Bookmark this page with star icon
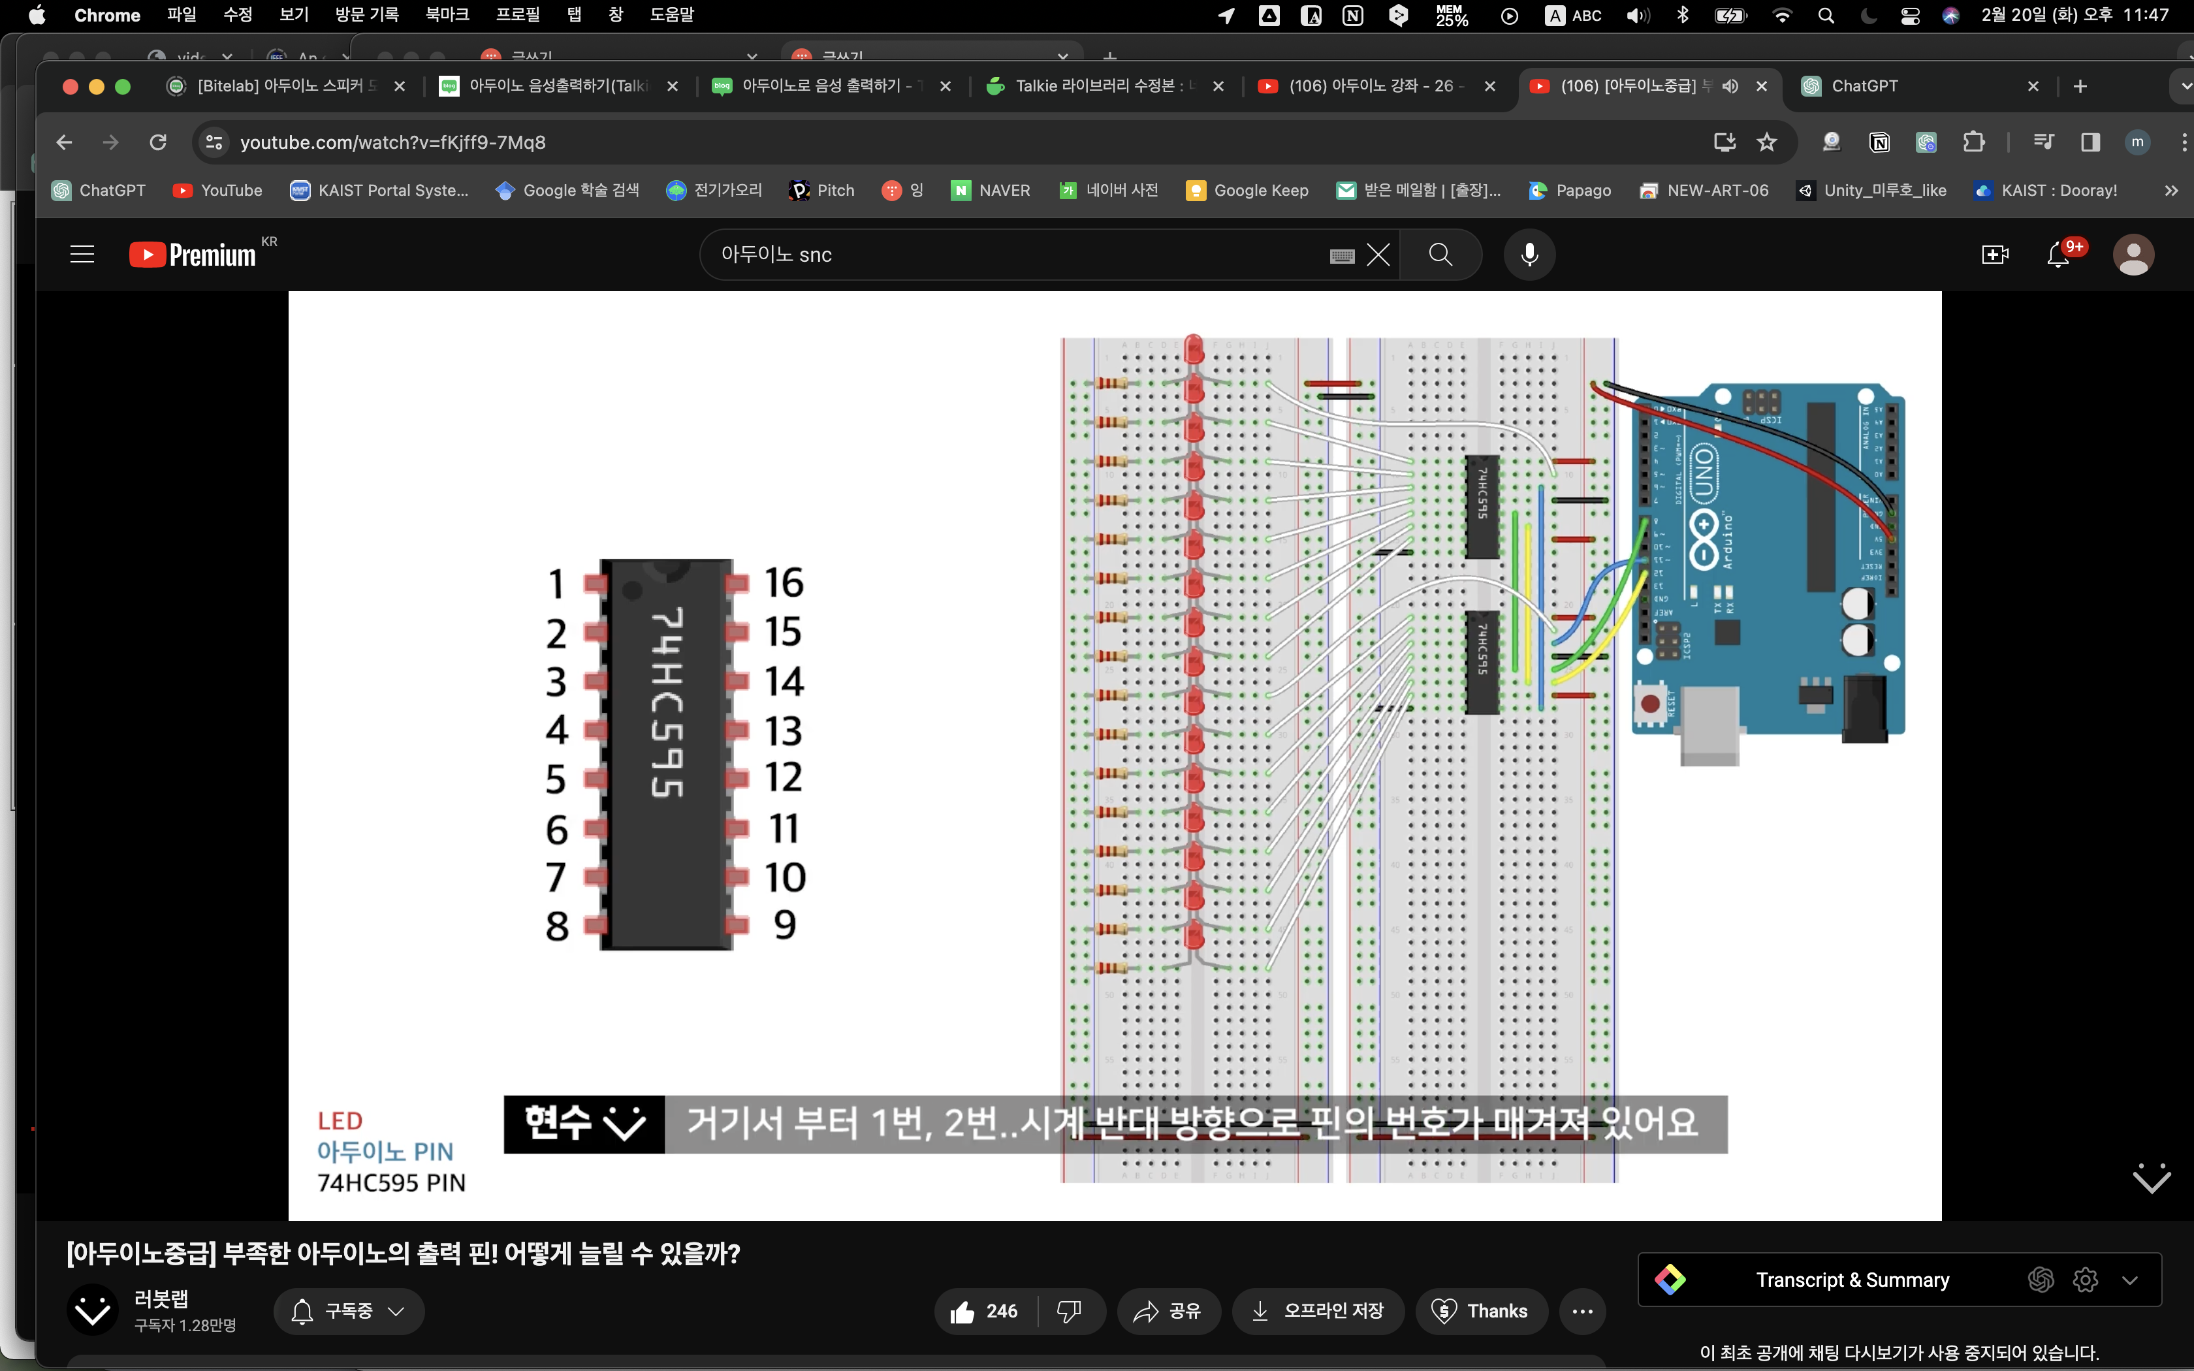The height and width of the screenshot is (1371, 2194). tap(1766, 142)
